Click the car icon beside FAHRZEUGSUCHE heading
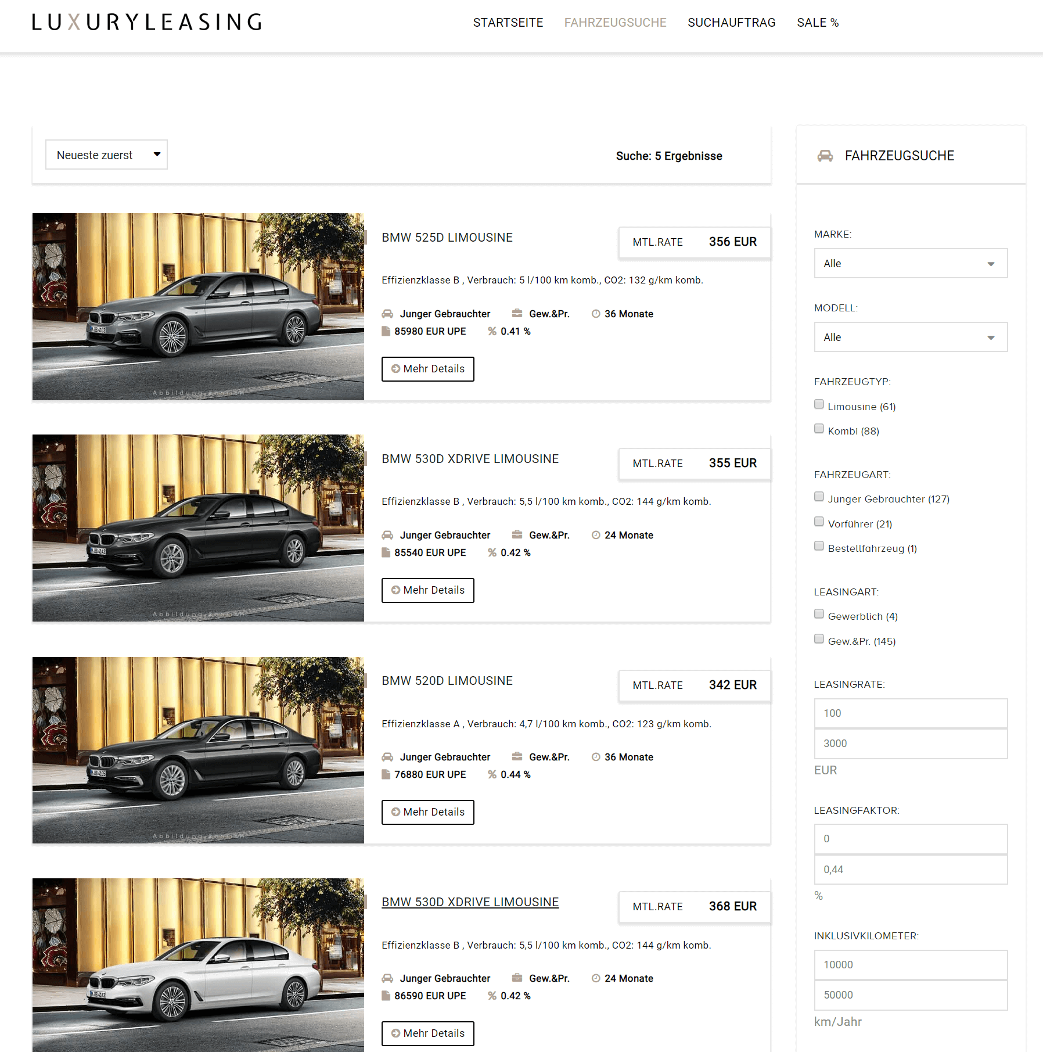 (x=825, y=156)
